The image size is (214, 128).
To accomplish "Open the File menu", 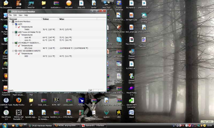I will tap(10, 15).
